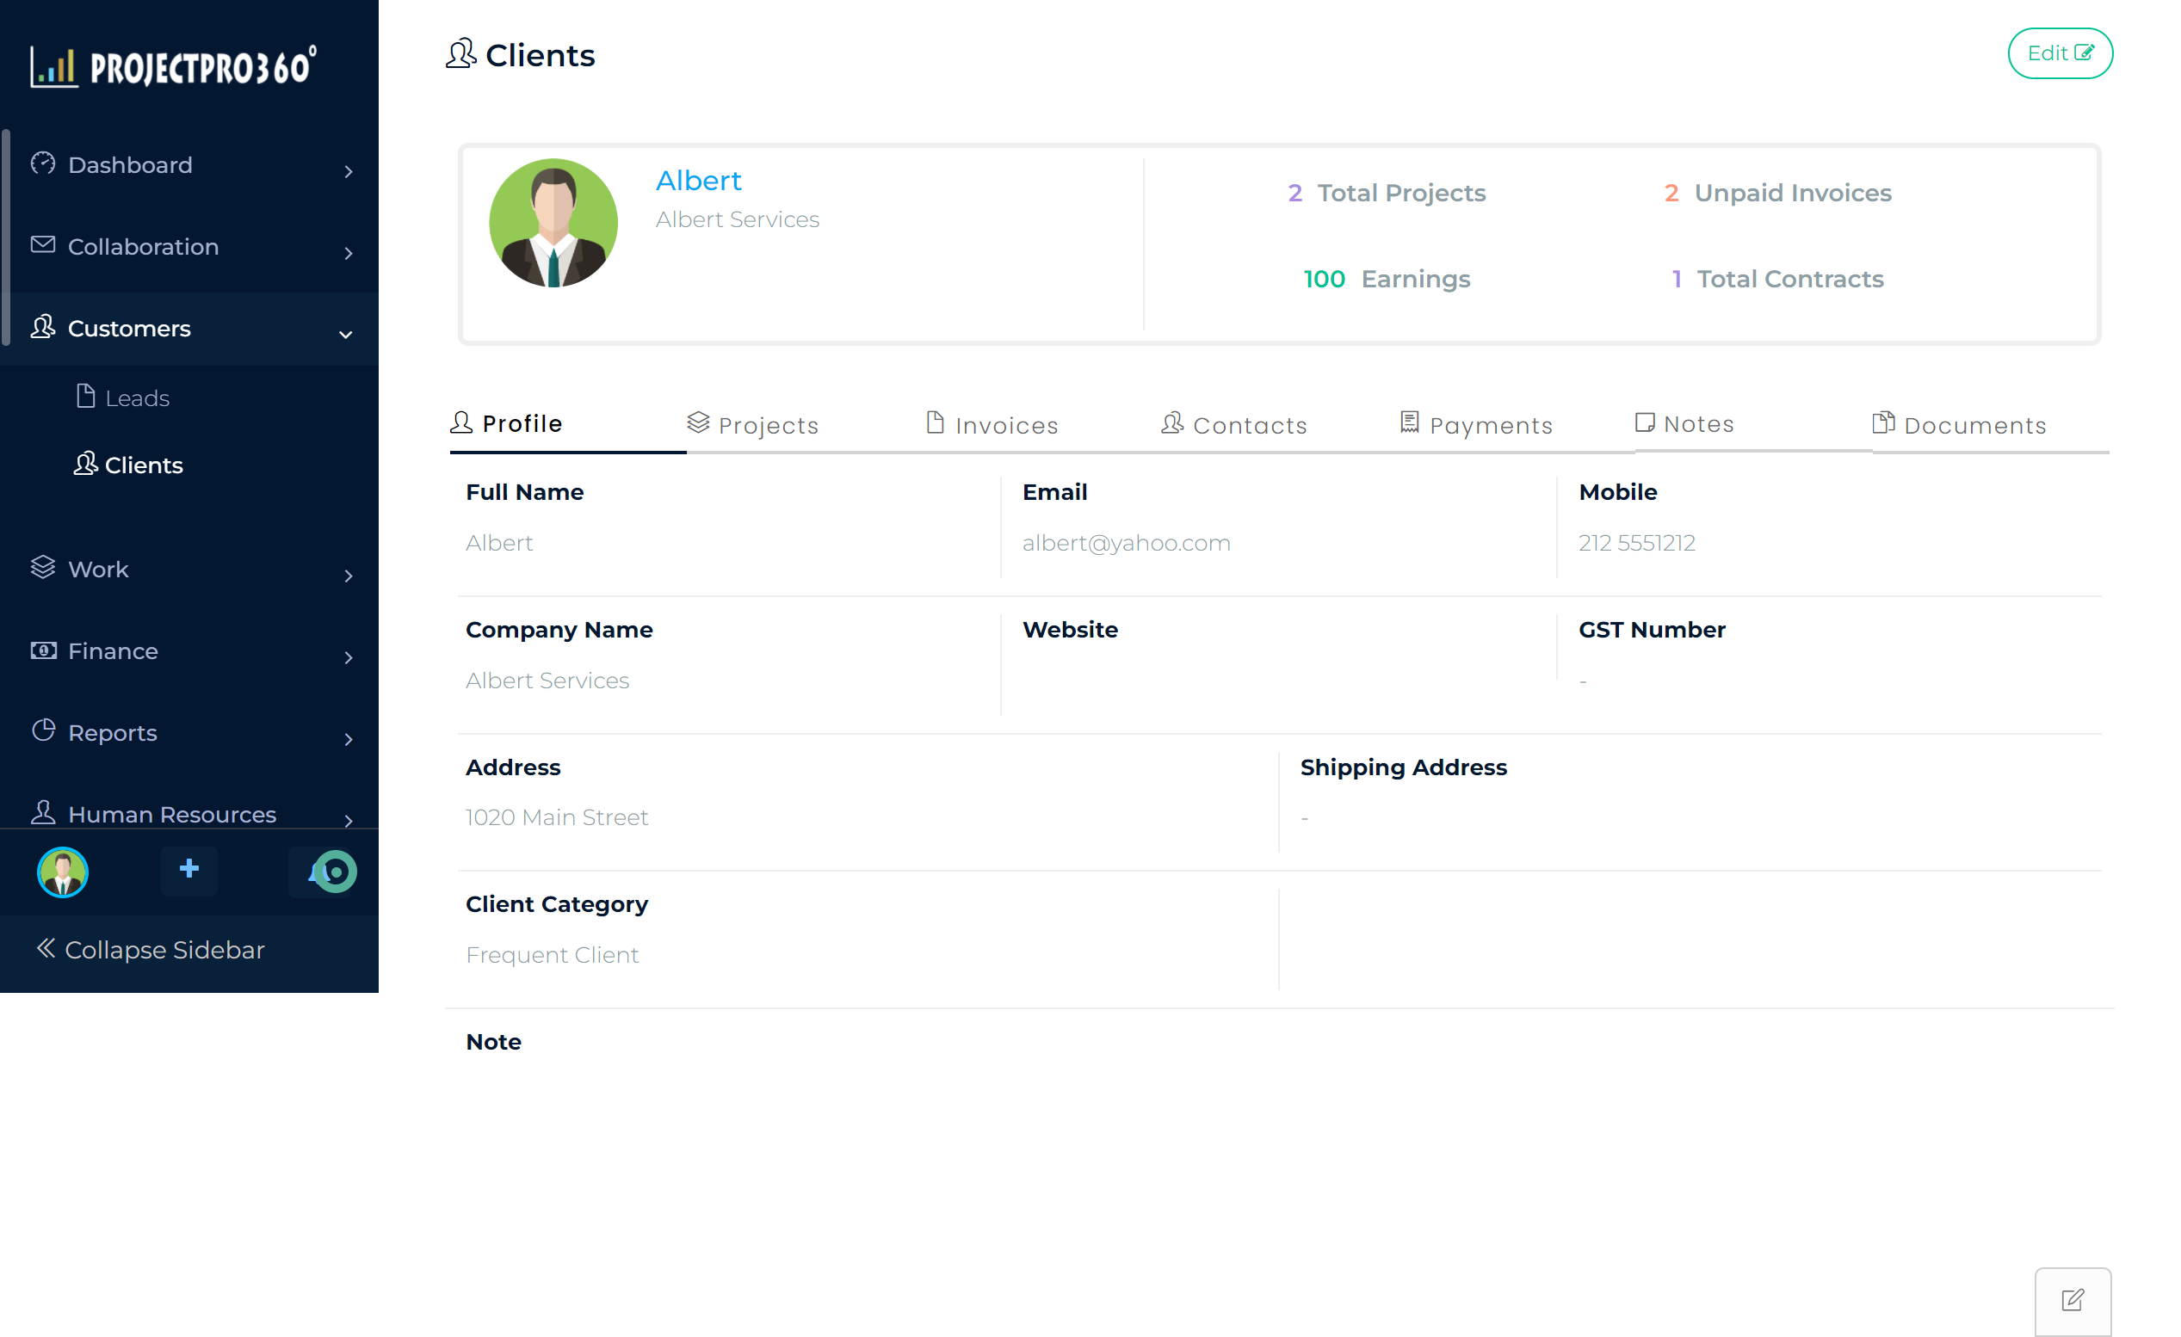Open the Dashboard menu label
The height and width of the screenshot is (1337, 2181).
[x=130, y=164]
